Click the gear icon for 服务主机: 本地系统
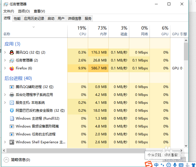The image size is (196, 167). coord(12,103)
